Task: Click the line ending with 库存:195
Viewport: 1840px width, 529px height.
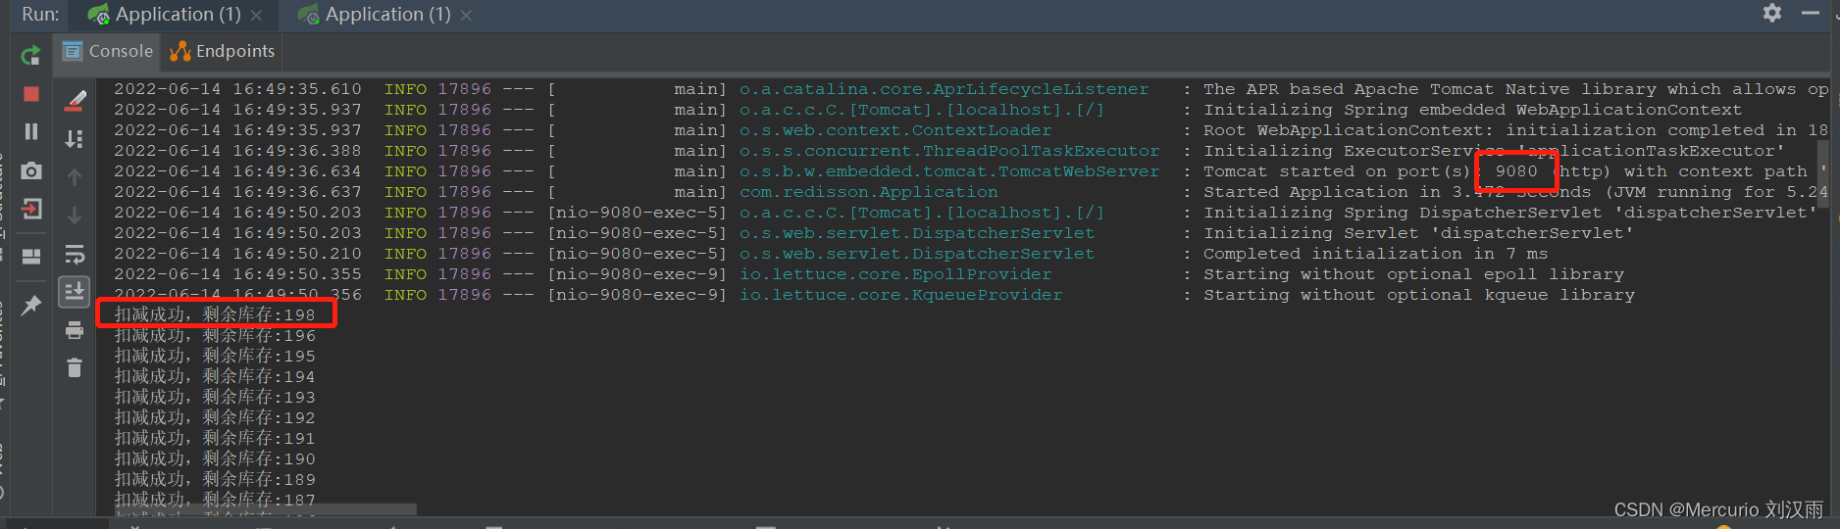Action: (215, 356)
